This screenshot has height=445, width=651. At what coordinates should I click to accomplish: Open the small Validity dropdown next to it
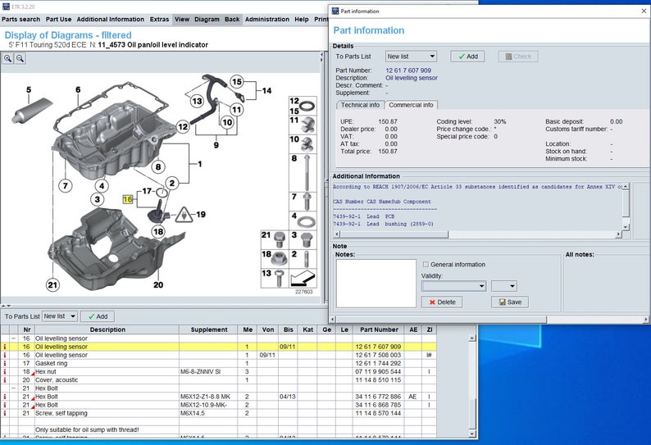coord(504,286)
